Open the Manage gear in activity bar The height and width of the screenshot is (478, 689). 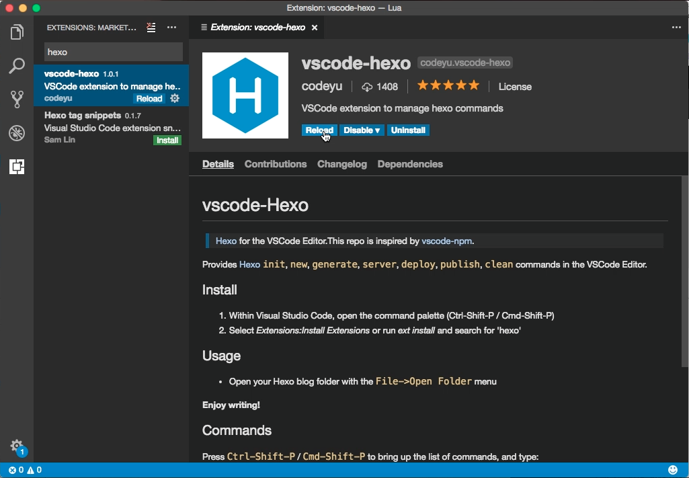click(17, 446)
